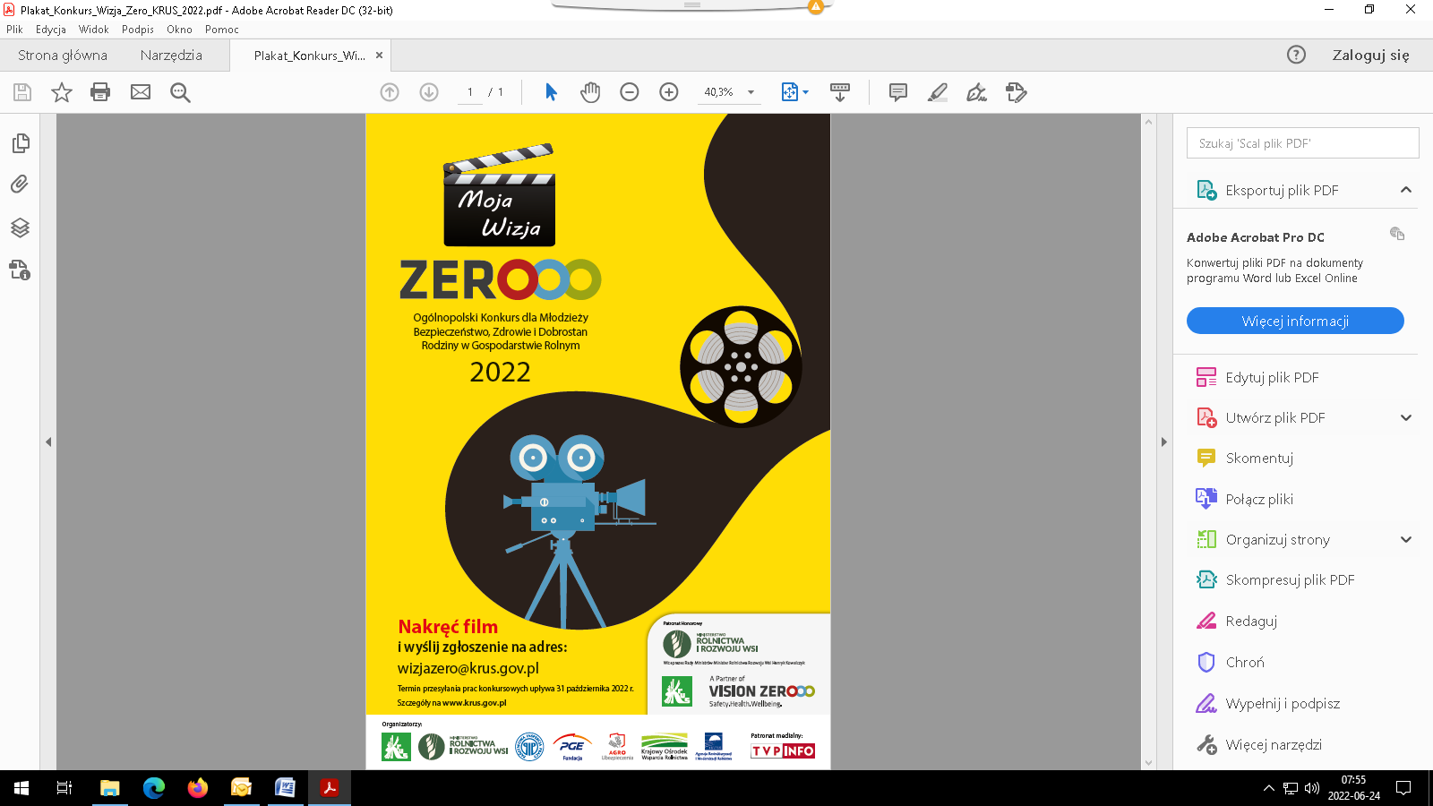Collapse the Eksportuj plik PDF section
This screenshot has width=1433, height=806.
tap(1405, 190)
